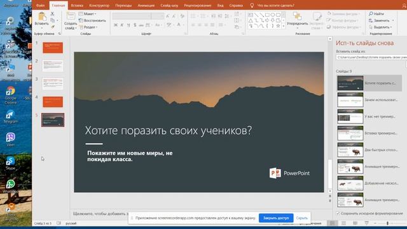Open WhatsApp desktop shortcut
Screen dimensions: 407x229
coord(11,186)
